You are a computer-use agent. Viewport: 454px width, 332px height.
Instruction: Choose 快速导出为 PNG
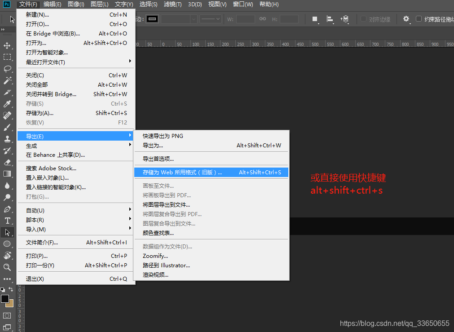[x=212, y=136]
